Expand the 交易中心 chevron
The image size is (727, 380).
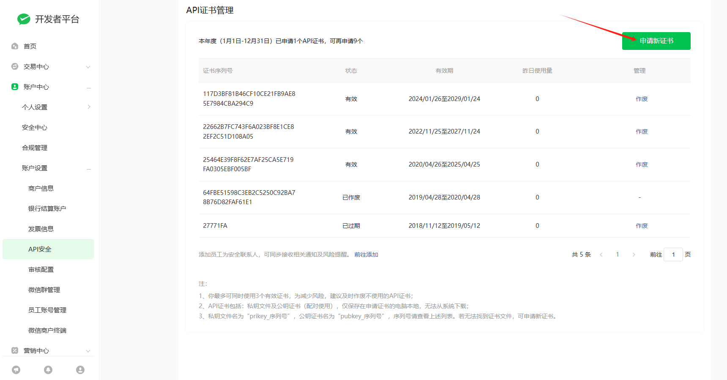point(88,67)
